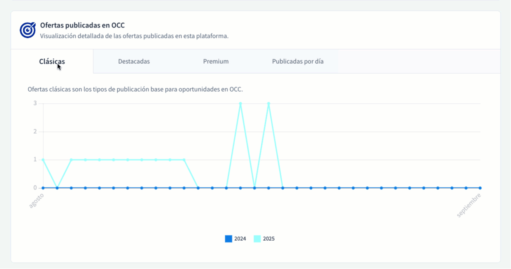Switch to the Destacadas tab
The height and width of the screenshot is (269, 511).
coord(134,61)
